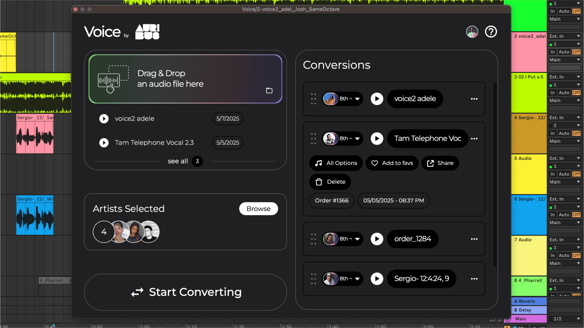Screen dimensions: 584x328
Task: Play the Tam Telephone Vocal 2.3 recent file
Action: [104, 143]
